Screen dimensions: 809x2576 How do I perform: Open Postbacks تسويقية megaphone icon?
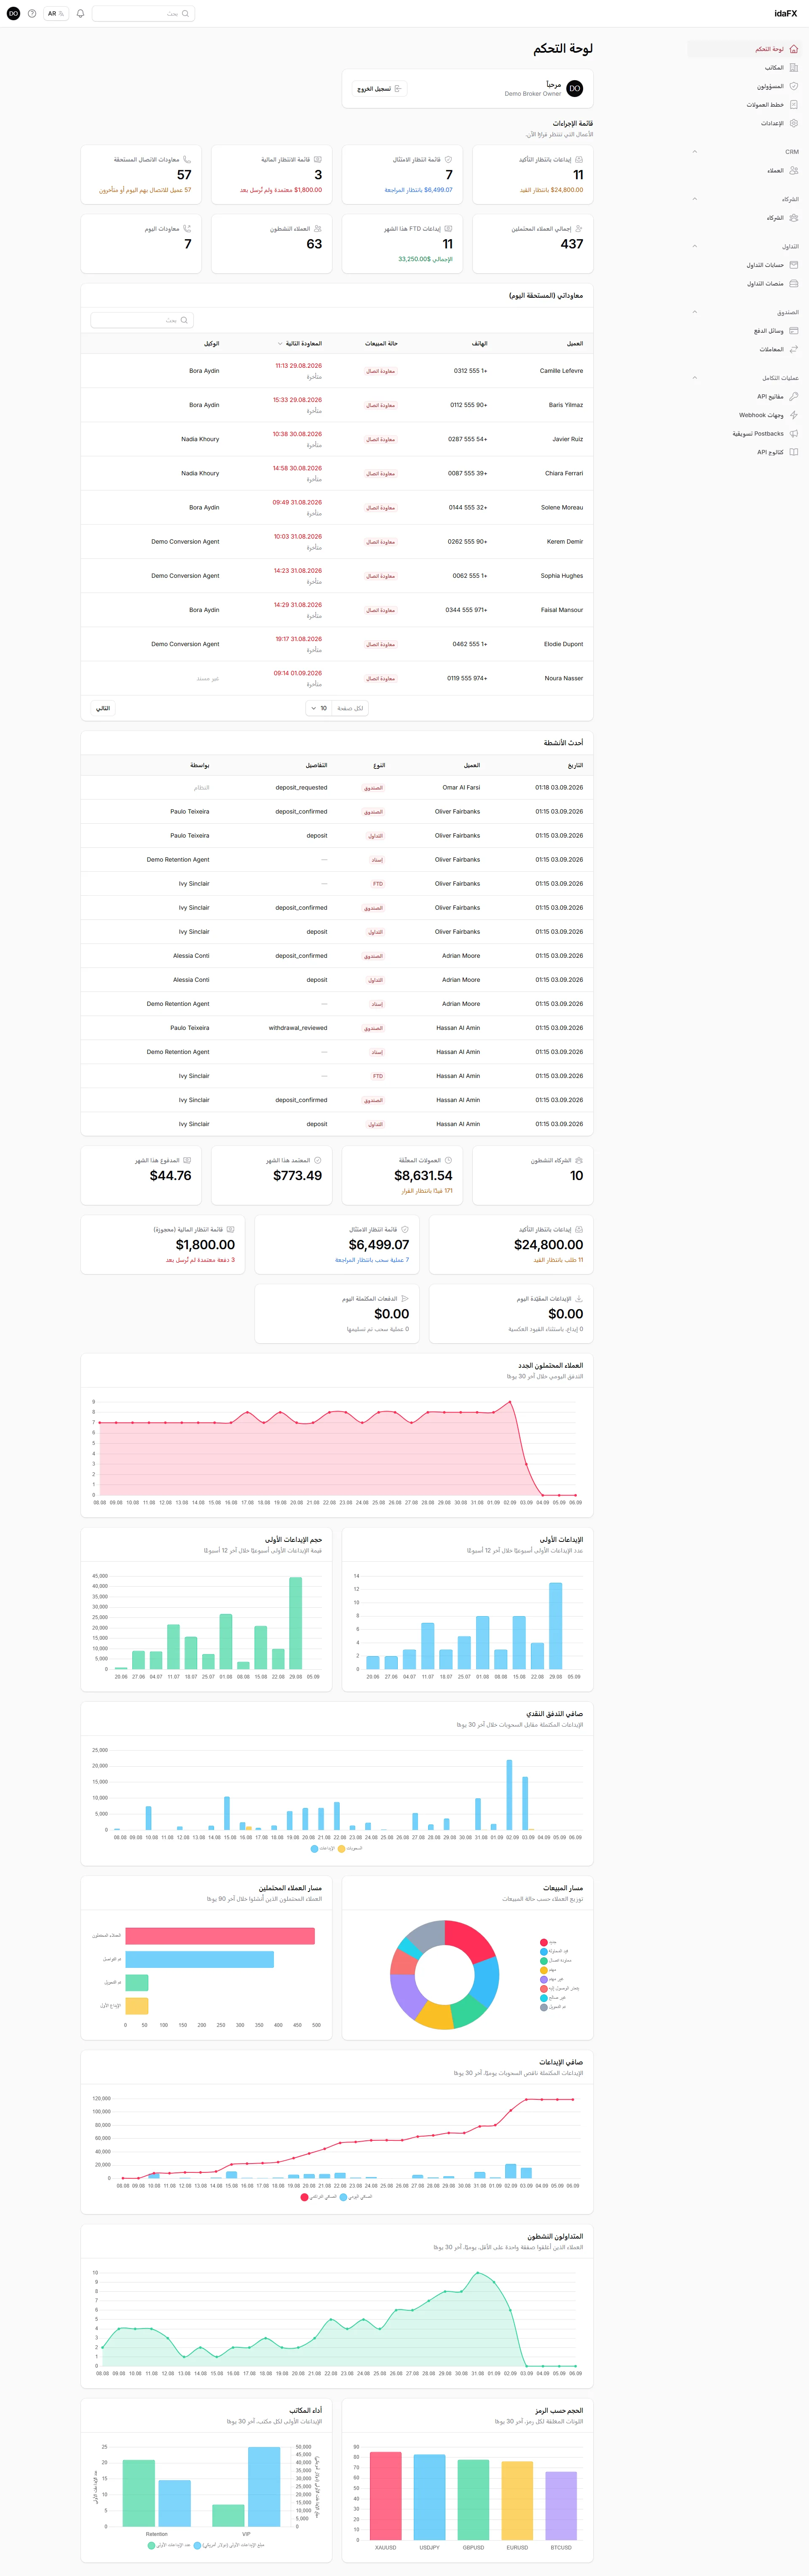pyautogui.click(x=794, y=434)
